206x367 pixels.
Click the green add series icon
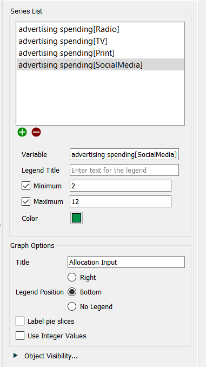tap(22, 132)
